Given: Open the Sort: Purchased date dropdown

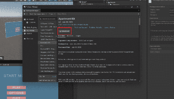Looking at the screenshot, I should pos(38,14).
